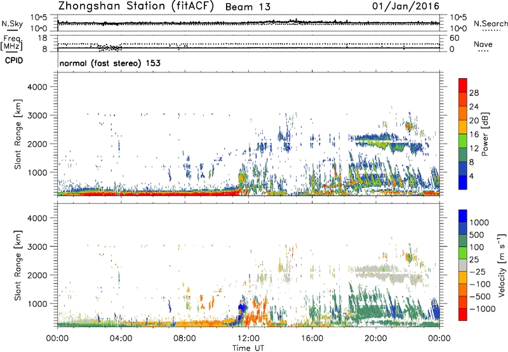The image size is (508, 352).
Task: Click the "Freq. [MHz]" axis label
Action: [x=11, y=43]
